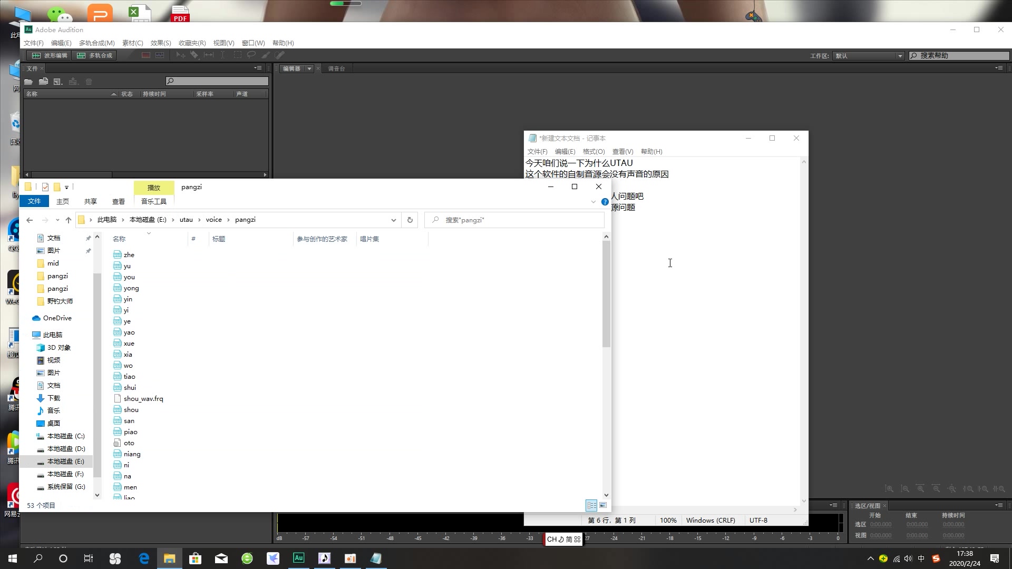The width and height of the screenshot is (1012, 569).
Task: Select the shou_wav.frq file in pangzi folder
Action: click(x=143, y=398)
